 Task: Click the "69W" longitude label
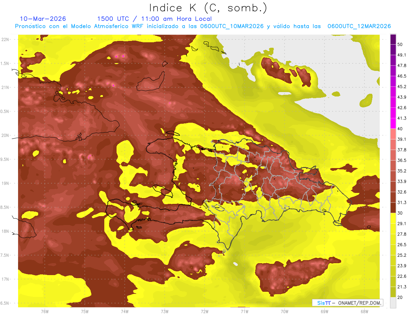coord(324,312)
